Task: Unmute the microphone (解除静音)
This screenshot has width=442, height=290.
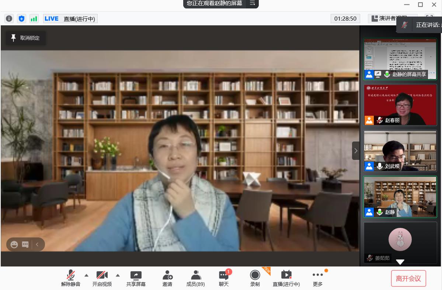Action: [x=71, y=278]
